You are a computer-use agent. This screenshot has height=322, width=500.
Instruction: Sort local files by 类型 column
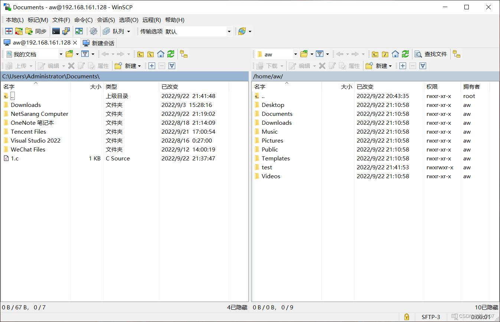coord(131,87)
